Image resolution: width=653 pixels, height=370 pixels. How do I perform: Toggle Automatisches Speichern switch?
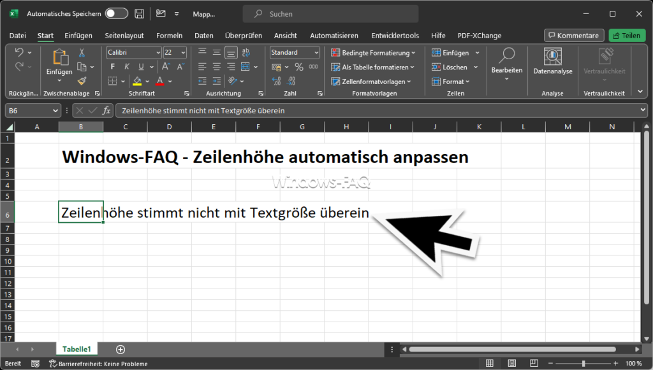[x=116, y=14]
